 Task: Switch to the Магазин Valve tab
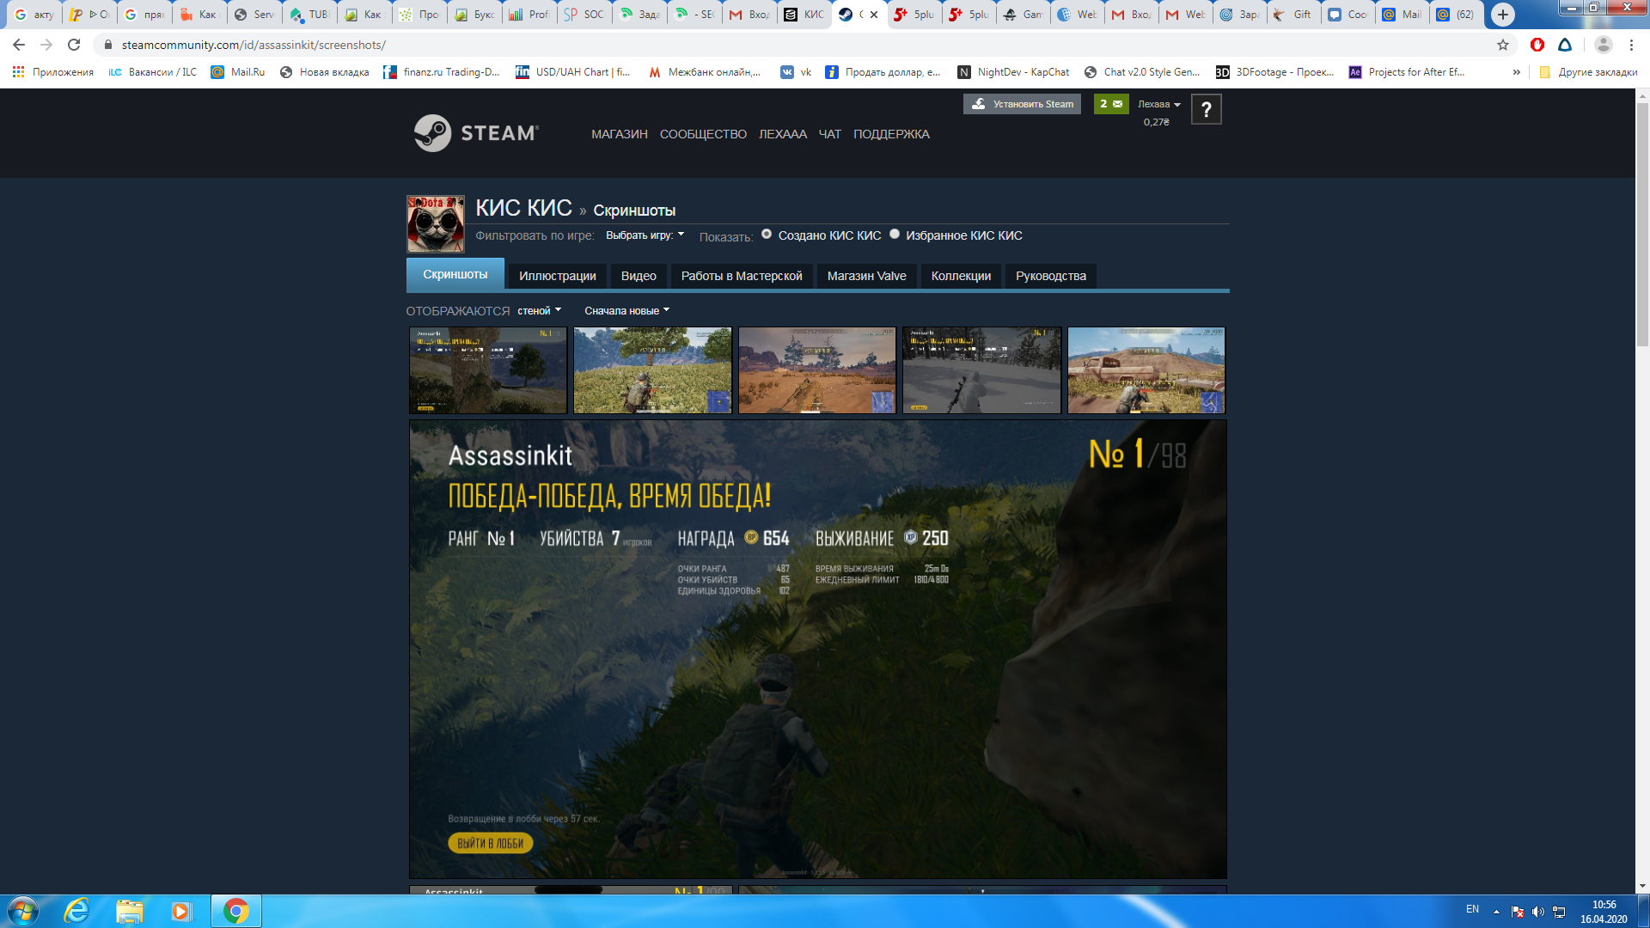(866, 276)
